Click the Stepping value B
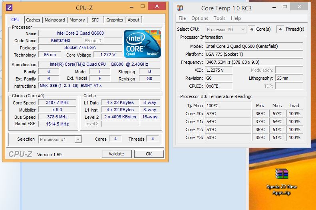This screenshot has width=316, height=210. click(x=149, y=72)
